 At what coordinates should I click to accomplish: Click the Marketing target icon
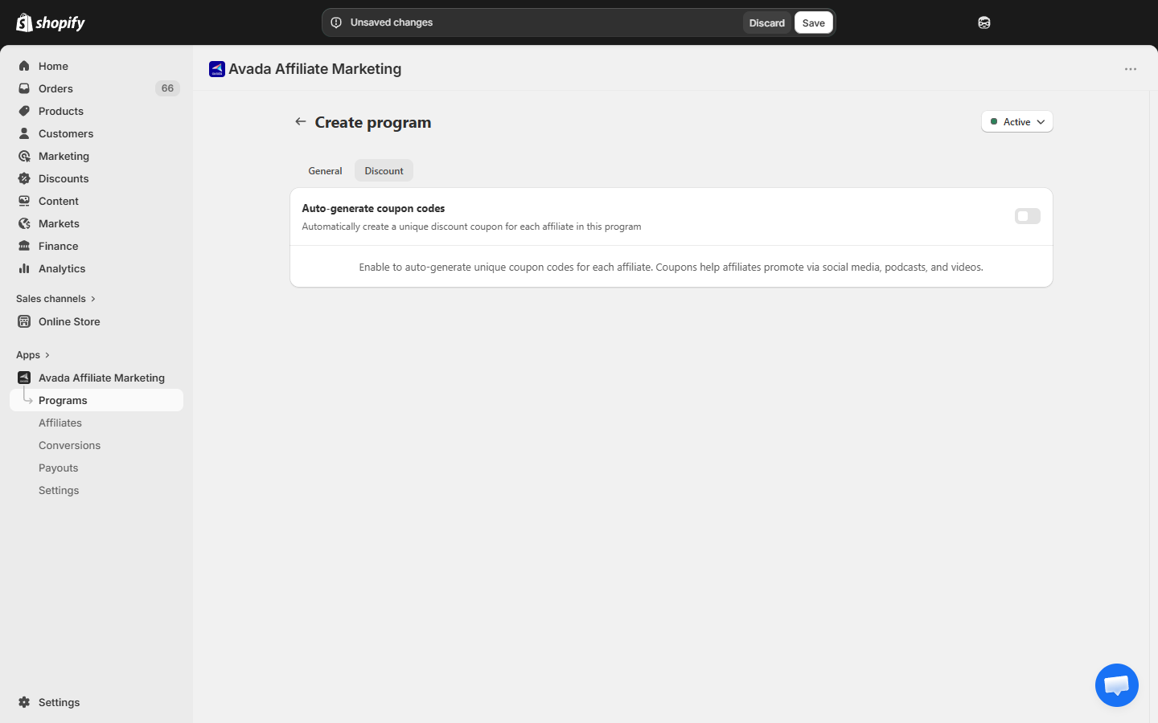pyautogui.click(x=24, y=156)
